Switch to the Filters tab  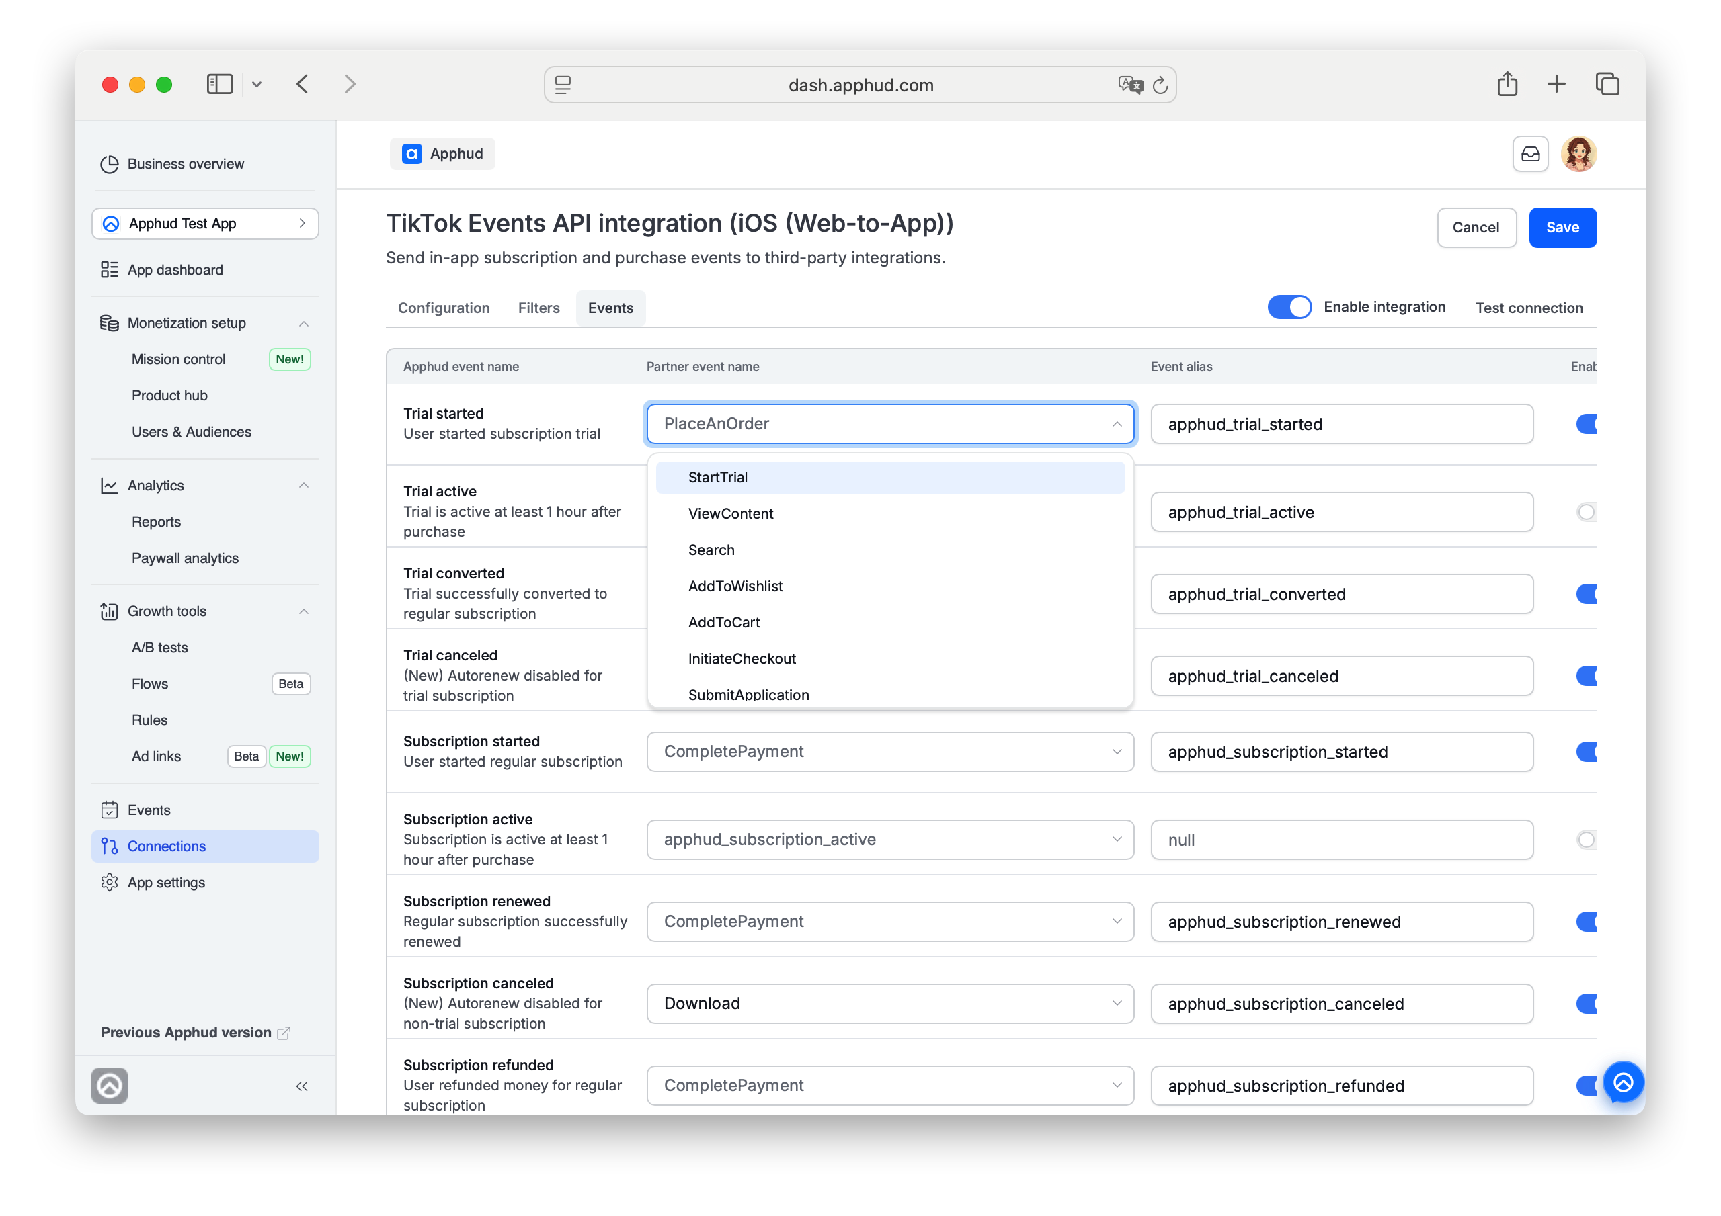point(539,308)
